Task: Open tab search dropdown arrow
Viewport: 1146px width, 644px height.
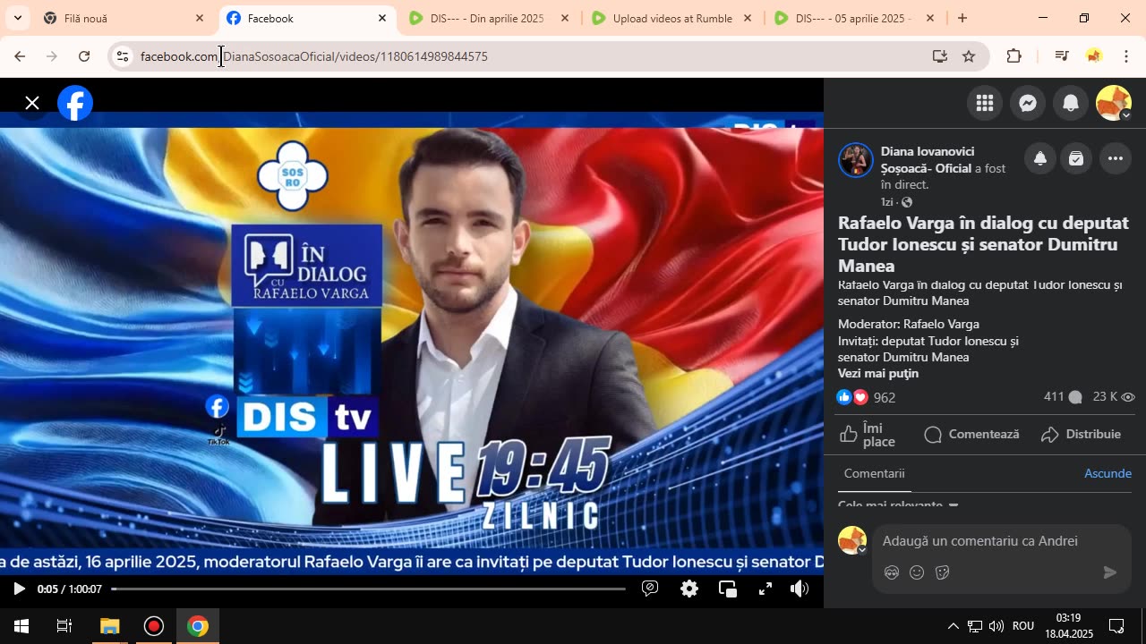Action: pos(17,18)
